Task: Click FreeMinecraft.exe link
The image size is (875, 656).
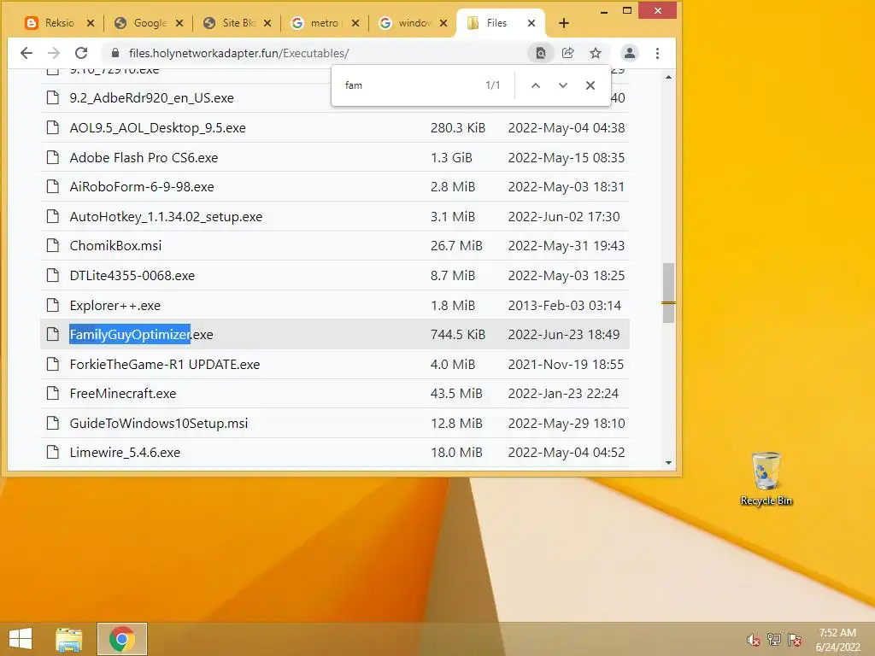Action: point(123,393)
